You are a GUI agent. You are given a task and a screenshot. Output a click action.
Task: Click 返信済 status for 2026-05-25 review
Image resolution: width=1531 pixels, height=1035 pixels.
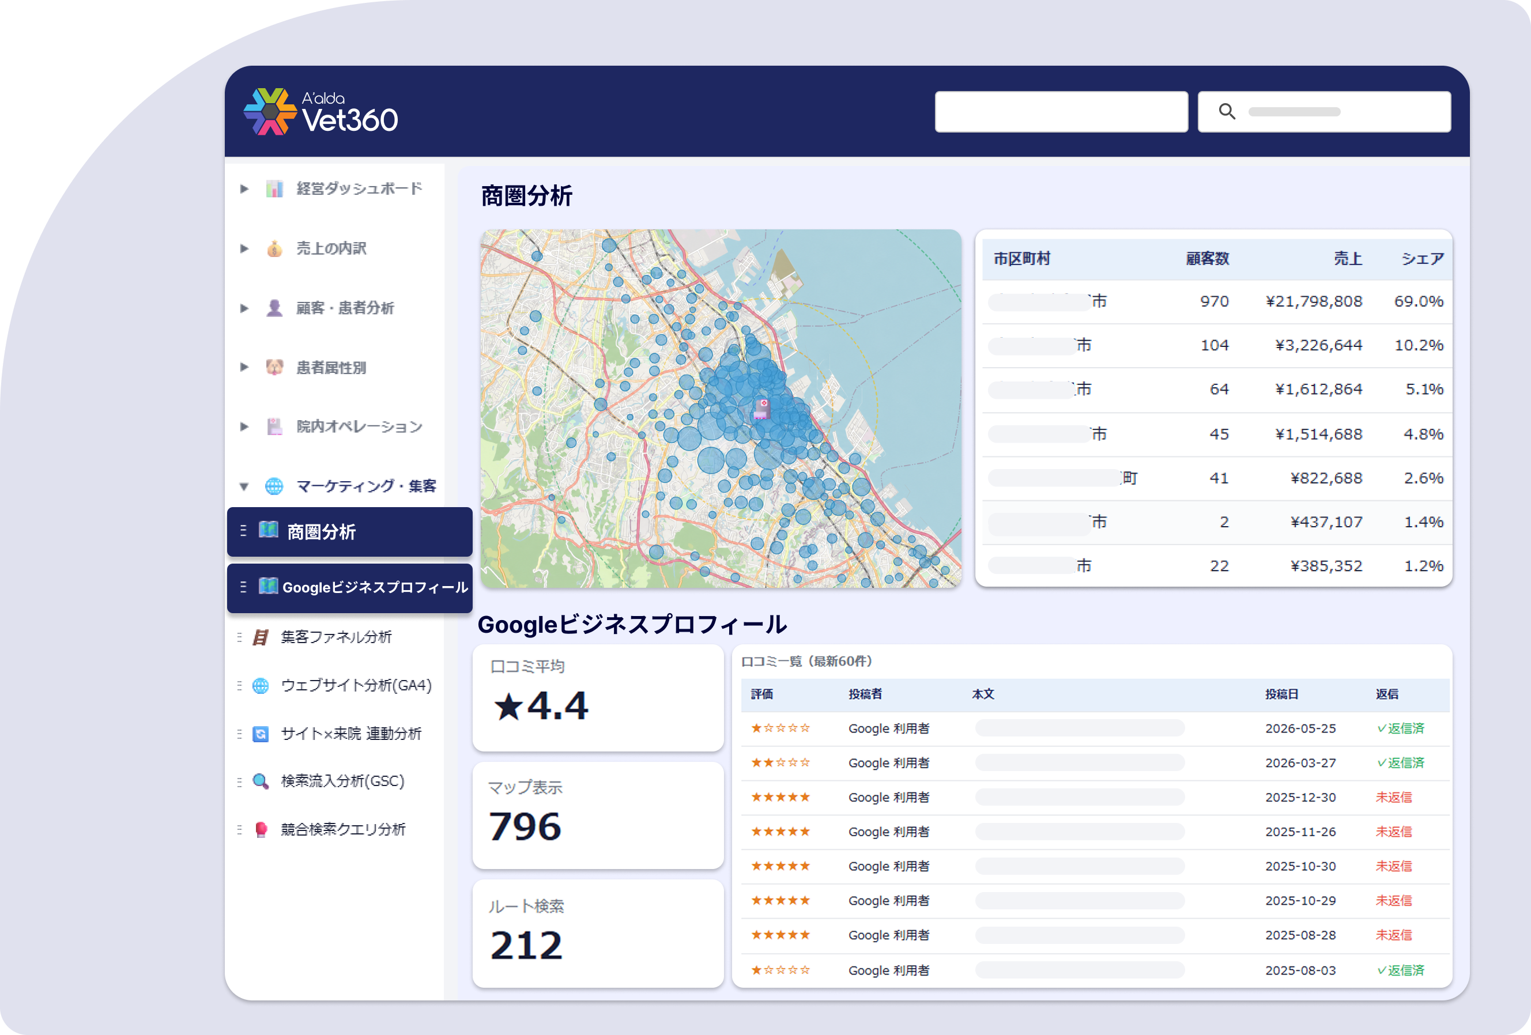click(1401, 728)
